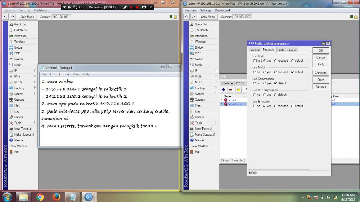Image resolution: width=360 pixels, height=202 pixels.
Task: Expand System submenu in left WinBox
Action: click(35, 94)
